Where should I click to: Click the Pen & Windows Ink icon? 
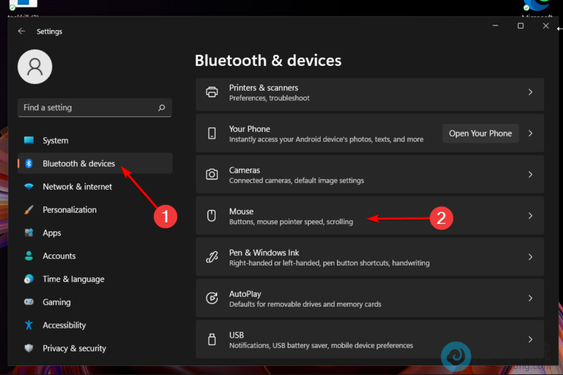click(212, 257)
